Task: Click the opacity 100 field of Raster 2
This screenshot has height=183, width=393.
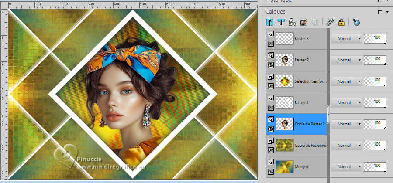Action: [375, 60]
